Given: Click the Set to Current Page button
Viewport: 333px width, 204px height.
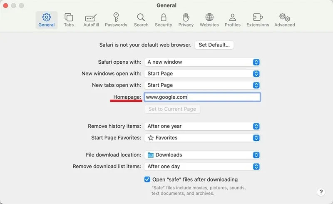Looking at the screenshot, I should (172, 109).
